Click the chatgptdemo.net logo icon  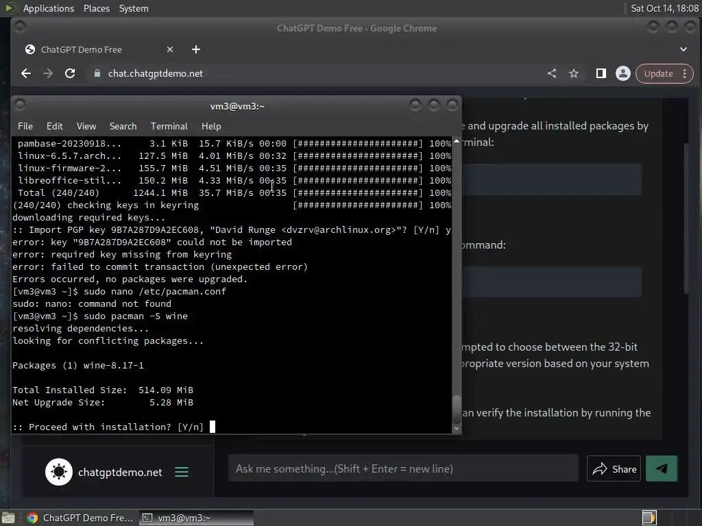(x=59, y=472)
